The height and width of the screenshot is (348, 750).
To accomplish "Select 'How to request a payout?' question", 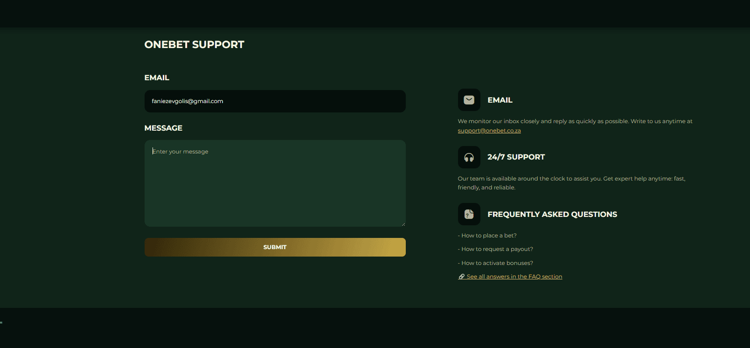I will tap(495, 249).
